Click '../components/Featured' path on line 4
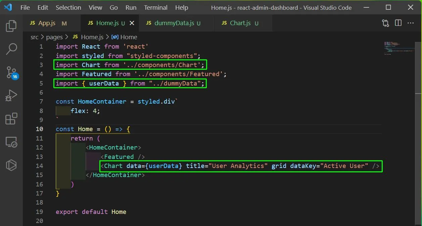 [x=179, y=74]
